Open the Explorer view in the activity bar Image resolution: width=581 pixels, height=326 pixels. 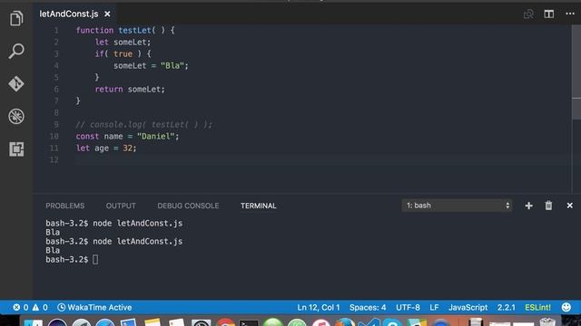[16, 18]
